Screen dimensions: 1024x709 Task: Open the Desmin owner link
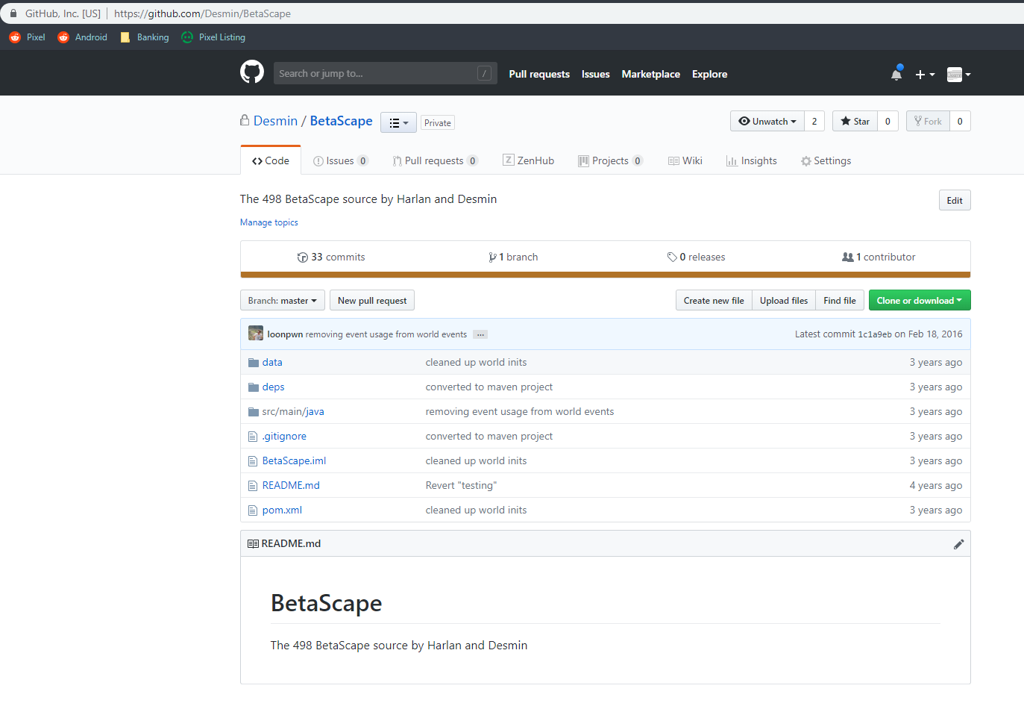(x=275, y=121)
